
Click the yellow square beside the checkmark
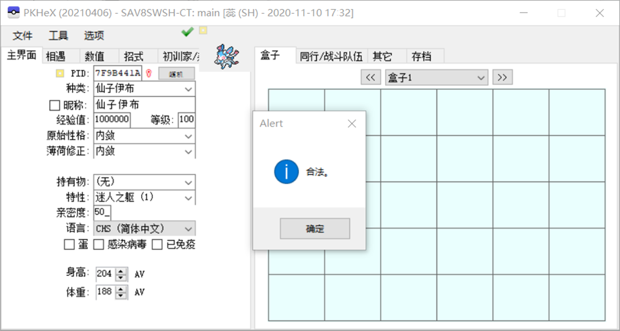point(203,30)
